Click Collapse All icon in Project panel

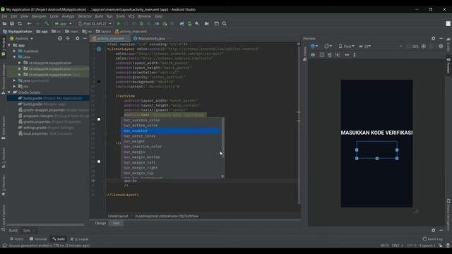[x=68, y=38]
